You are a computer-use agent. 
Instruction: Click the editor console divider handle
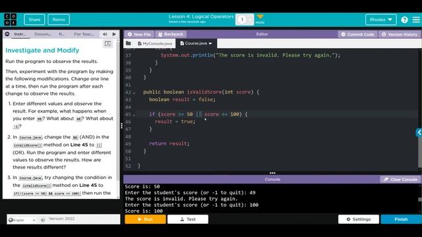click(x=272, y=172)
